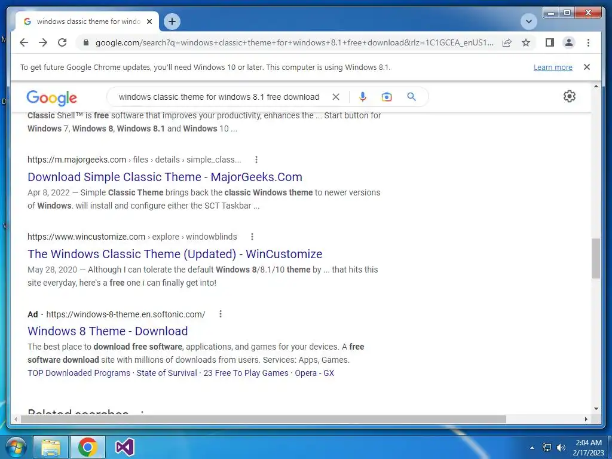
Task: Close the windows classic theme tab
Action: [149, 22]
